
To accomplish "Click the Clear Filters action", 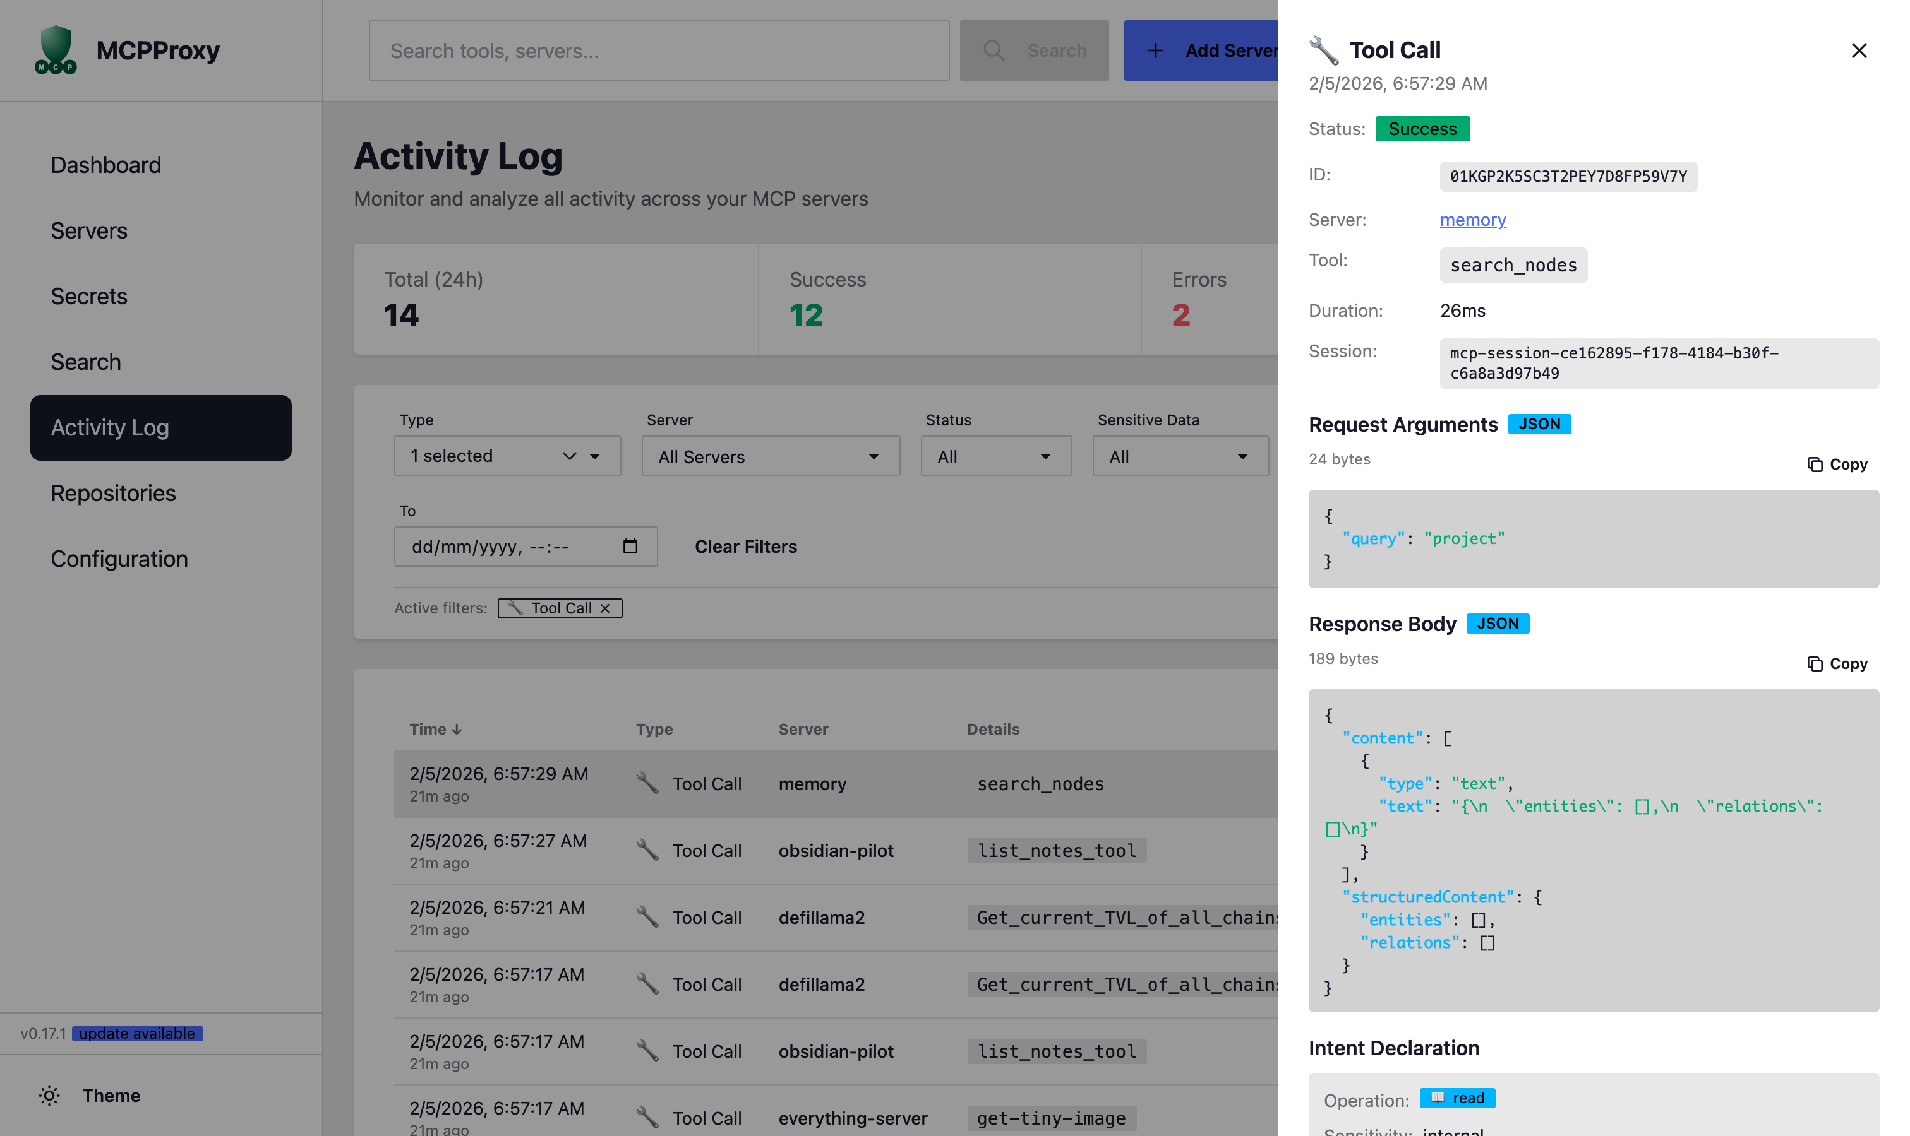I will (745, 546).
